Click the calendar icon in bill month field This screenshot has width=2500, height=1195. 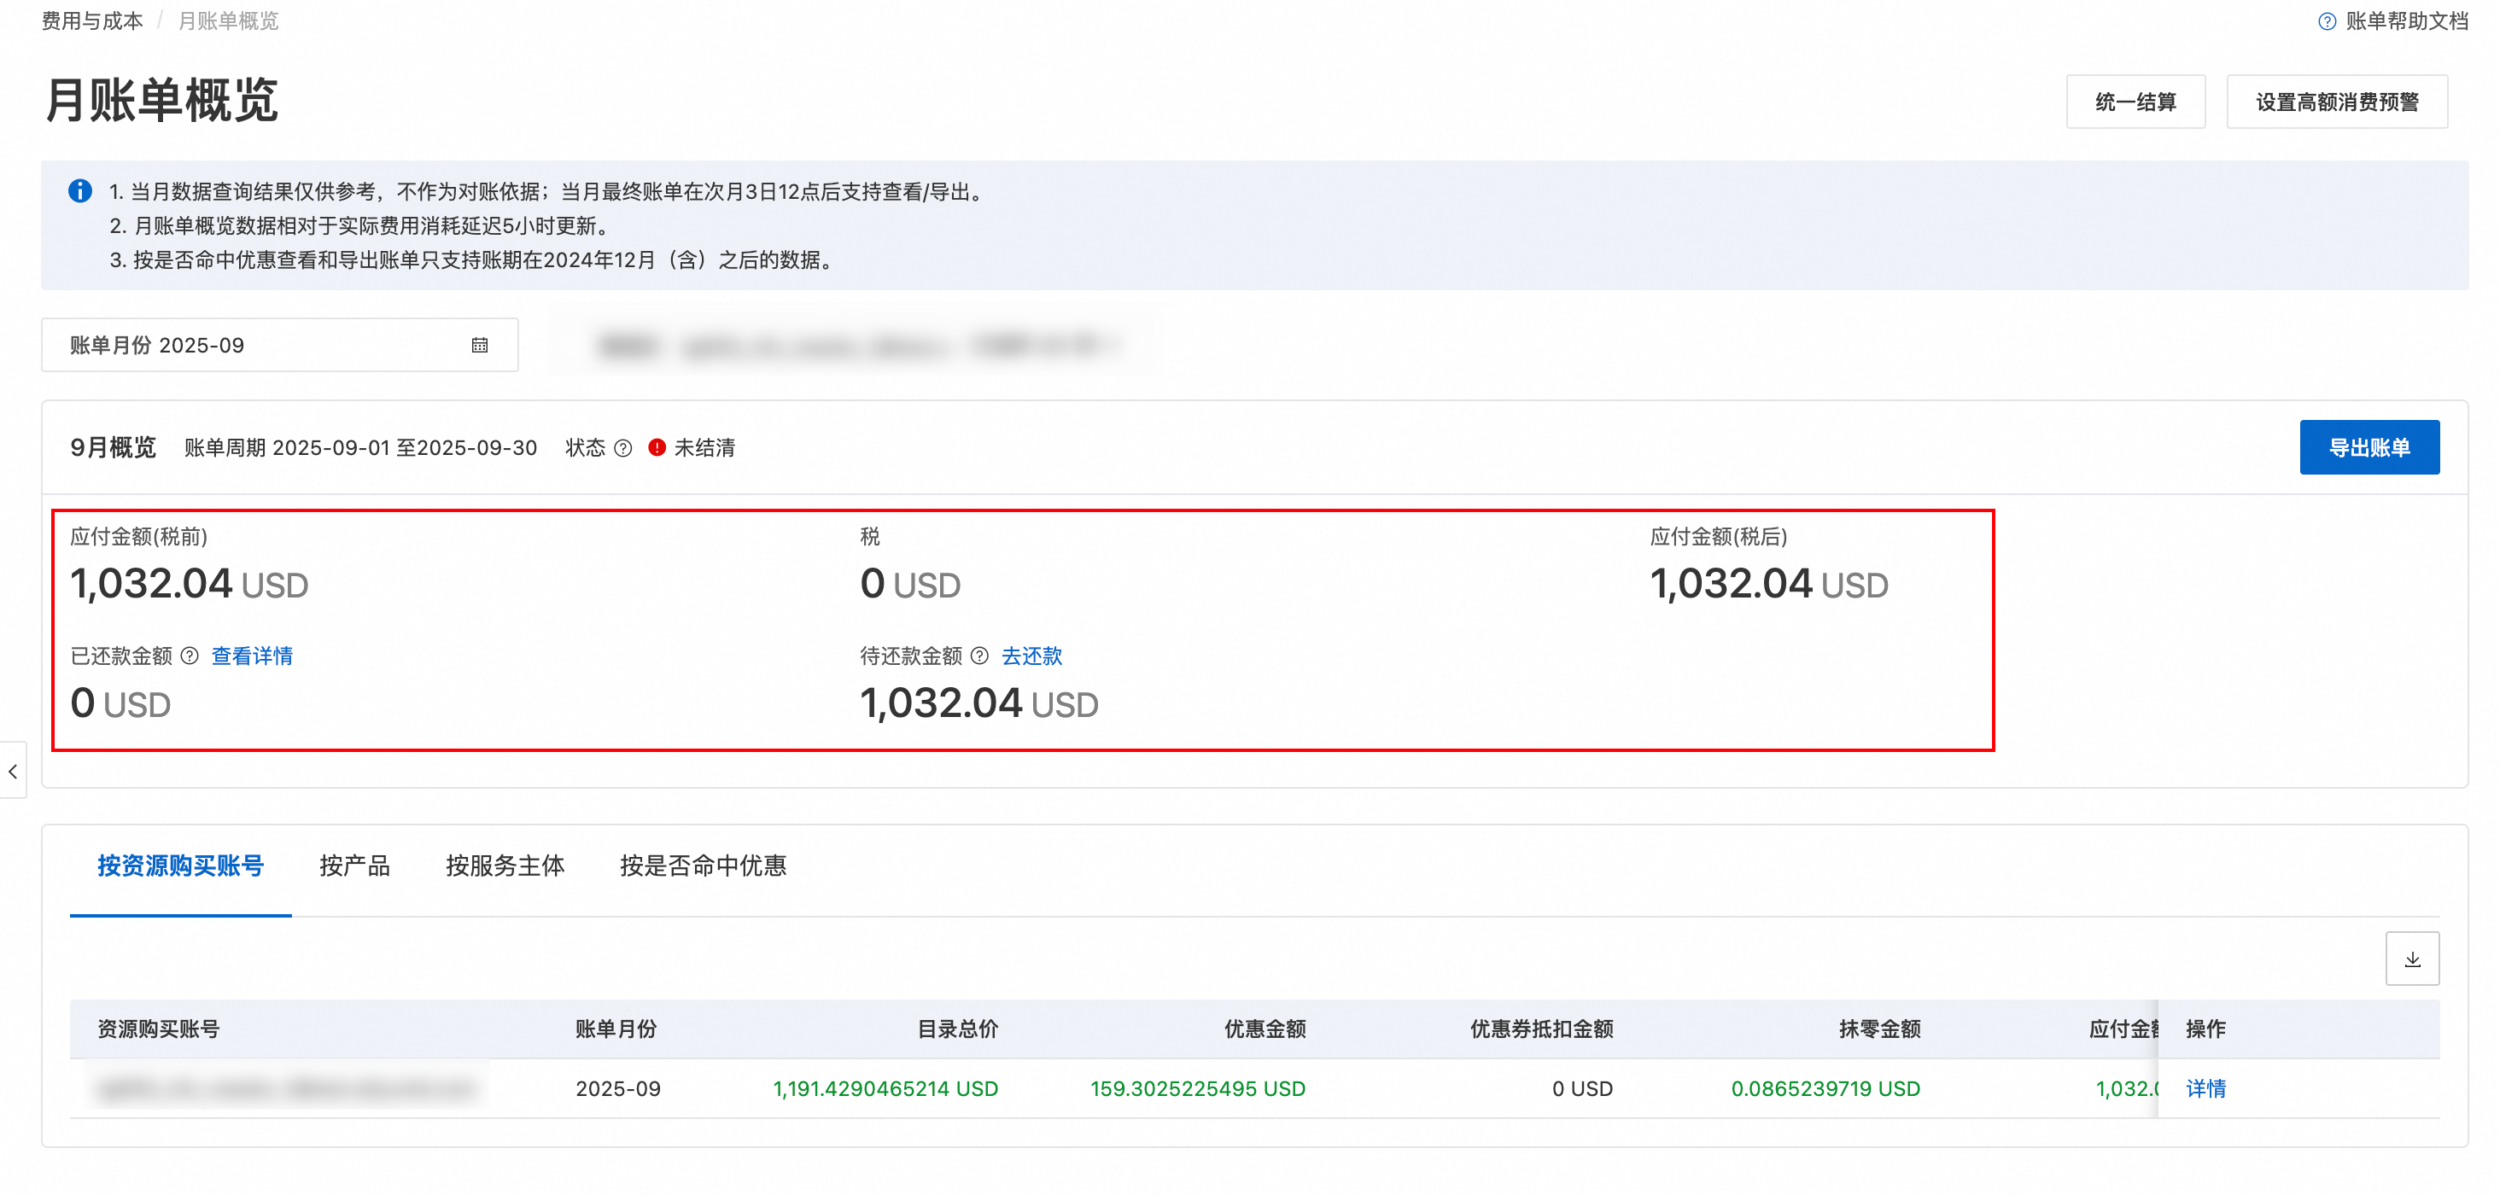[x=480, y=346]
